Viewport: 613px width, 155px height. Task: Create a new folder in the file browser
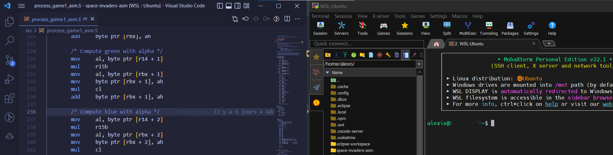(x=362, y=55)
